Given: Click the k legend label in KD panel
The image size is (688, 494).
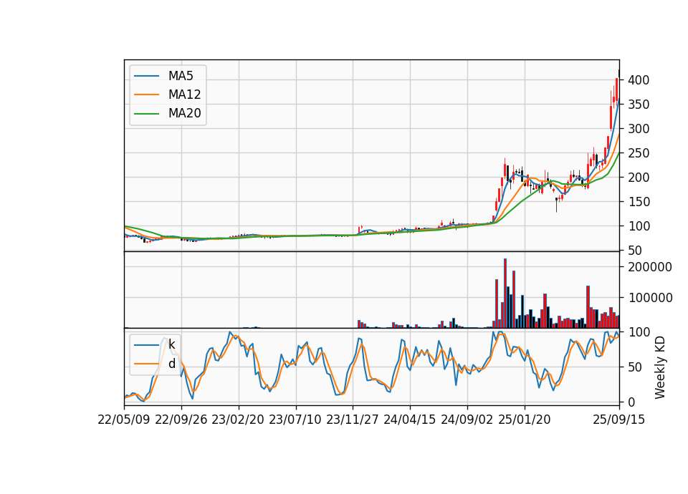Looking at the screenshot, I should coord(171,344).
